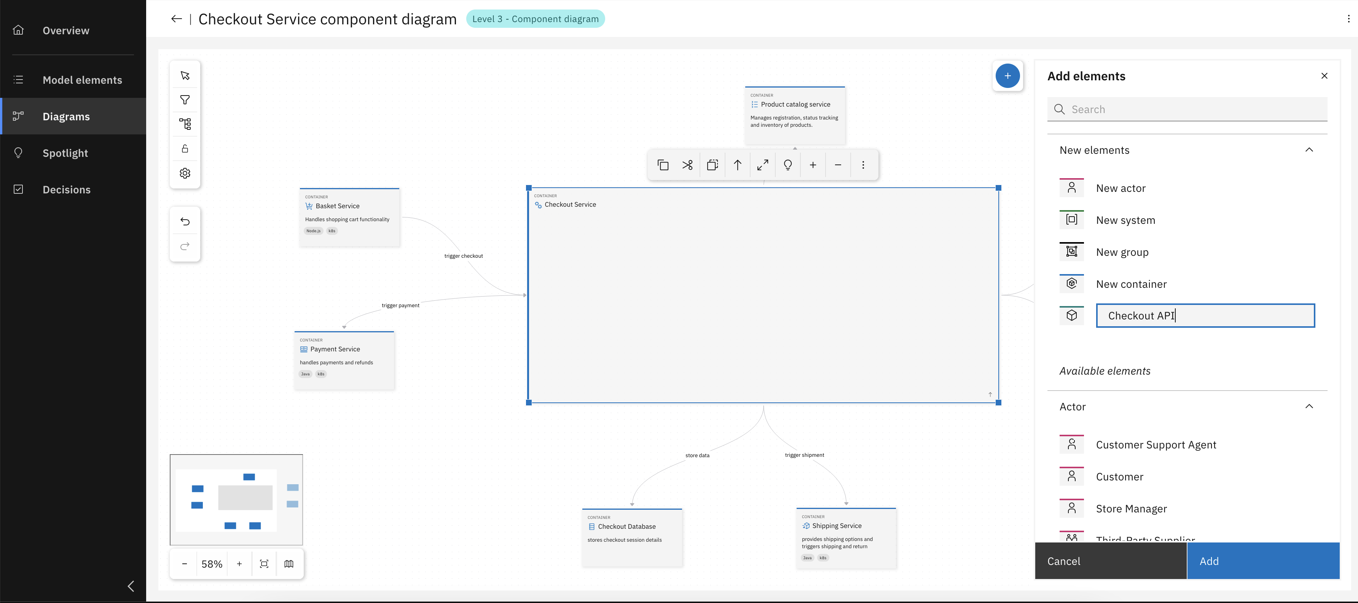
Task: Open the Decisions section
Action: pyautogui.click(x=67, y=189)
